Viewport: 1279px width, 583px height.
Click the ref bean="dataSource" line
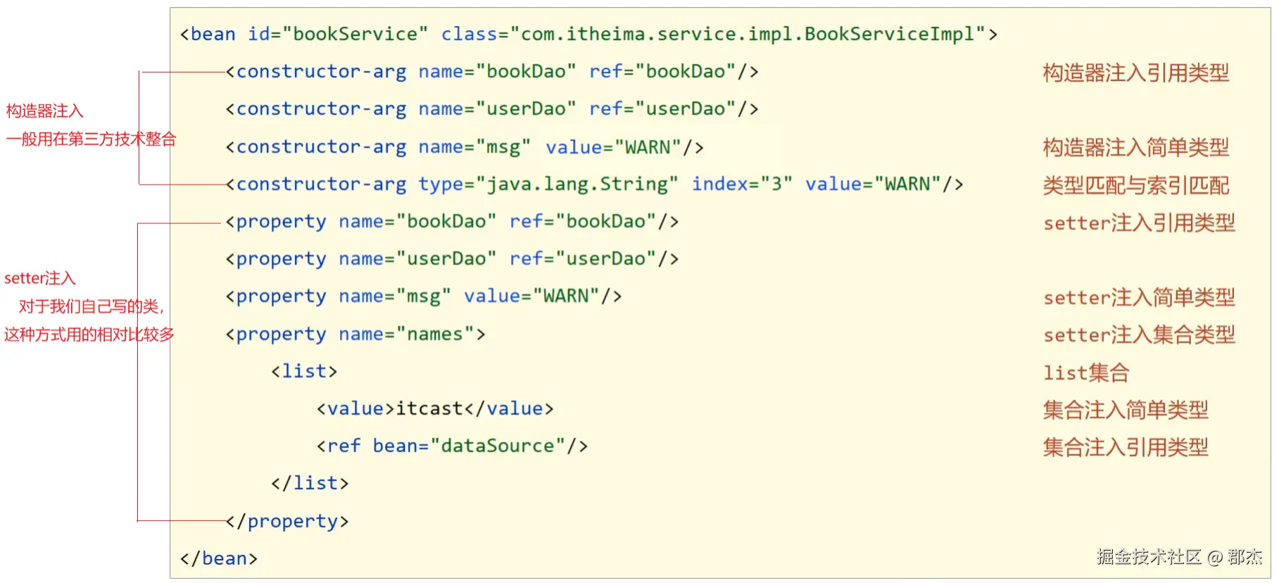coord(452,446)
